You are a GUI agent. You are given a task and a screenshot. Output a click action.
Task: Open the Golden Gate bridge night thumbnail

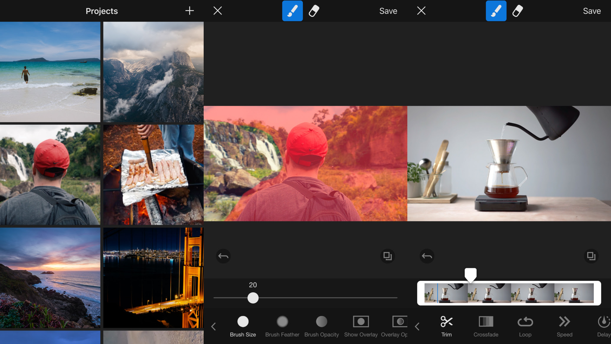(153, 278)
